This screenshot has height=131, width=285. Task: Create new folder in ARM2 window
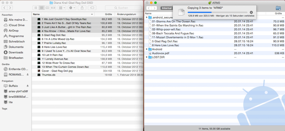click(x=278, y=8)
